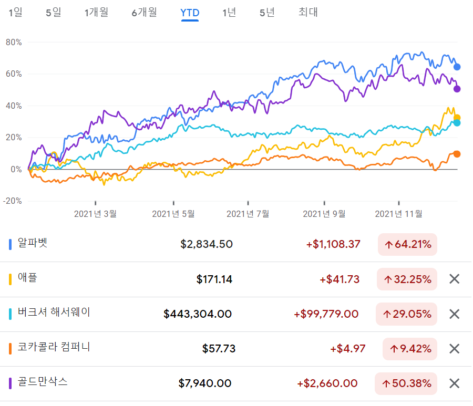
Task: Click the $443,304.00 price
Action: pyautogui.click(x=198, y=314)
